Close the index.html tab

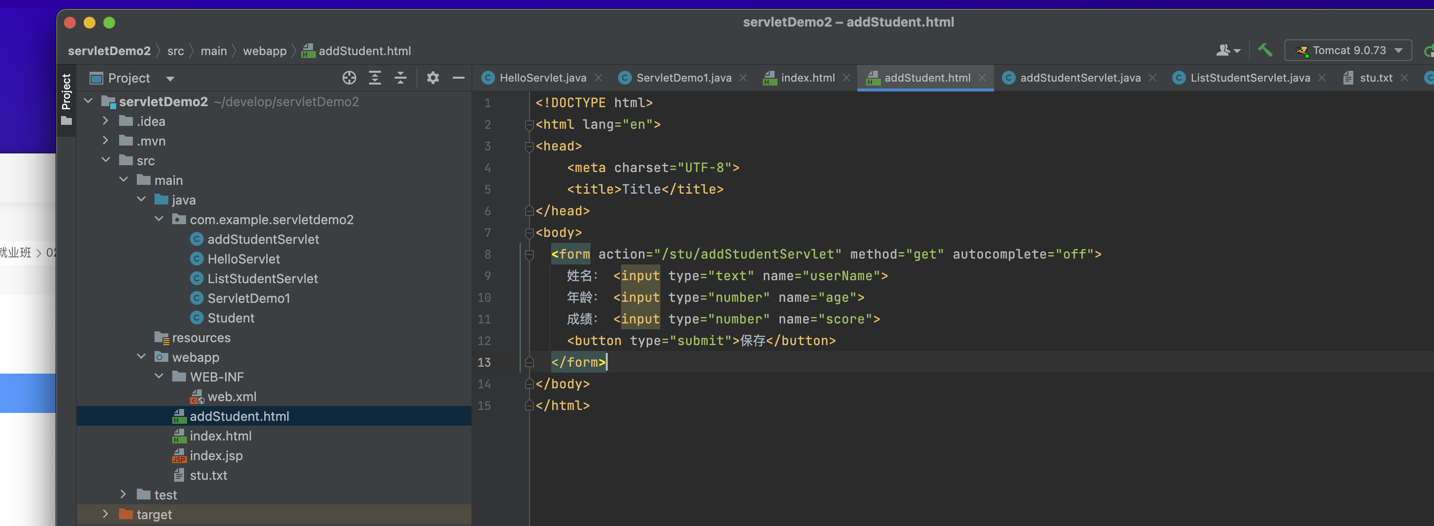(x=847, y=78)
